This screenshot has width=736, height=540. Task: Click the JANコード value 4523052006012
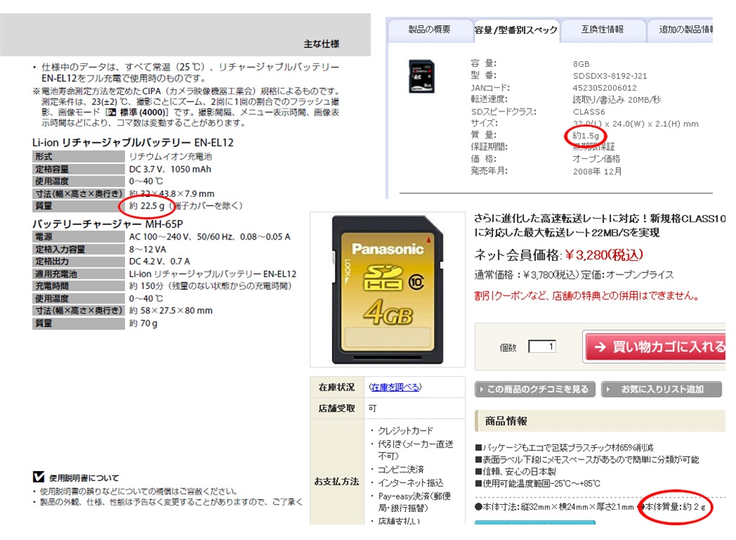(x=604, y=88)
